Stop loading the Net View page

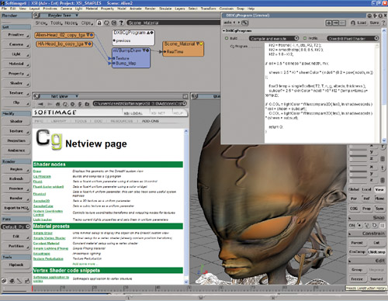pos(73,104)
